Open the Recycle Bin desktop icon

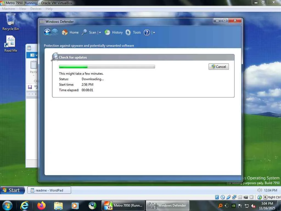point(11,22)
